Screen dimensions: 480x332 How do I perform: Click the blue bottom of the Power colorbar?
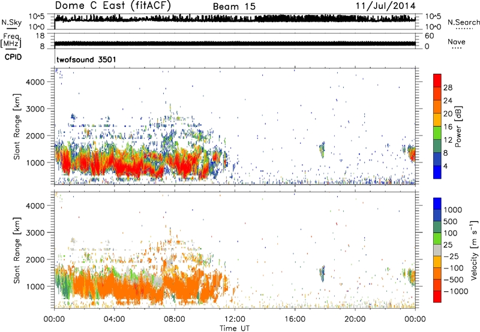point(437,173)
